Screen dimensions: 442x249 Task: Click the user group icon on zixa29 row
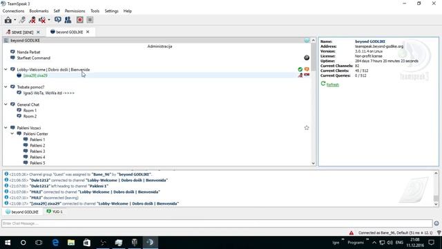coord(300,75)
